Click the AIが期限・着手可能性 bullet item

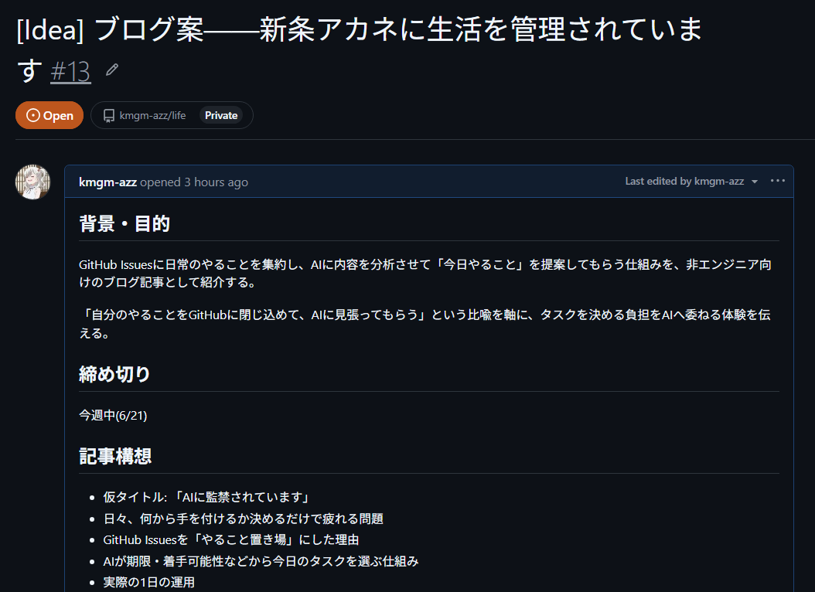point(261,561)
